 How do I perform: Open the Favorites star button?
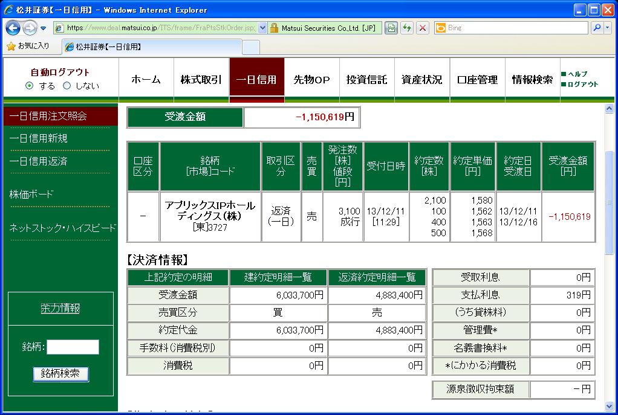[x=28, y=46]
